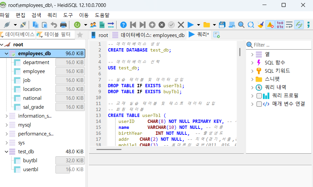Open the 도구 menu

pos(68,15)
